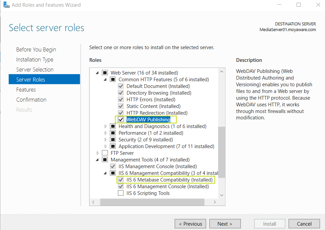325x230 pixels.
Task: Select Security (2 of 9 installed) row
Action: click(x=146, y=140)
